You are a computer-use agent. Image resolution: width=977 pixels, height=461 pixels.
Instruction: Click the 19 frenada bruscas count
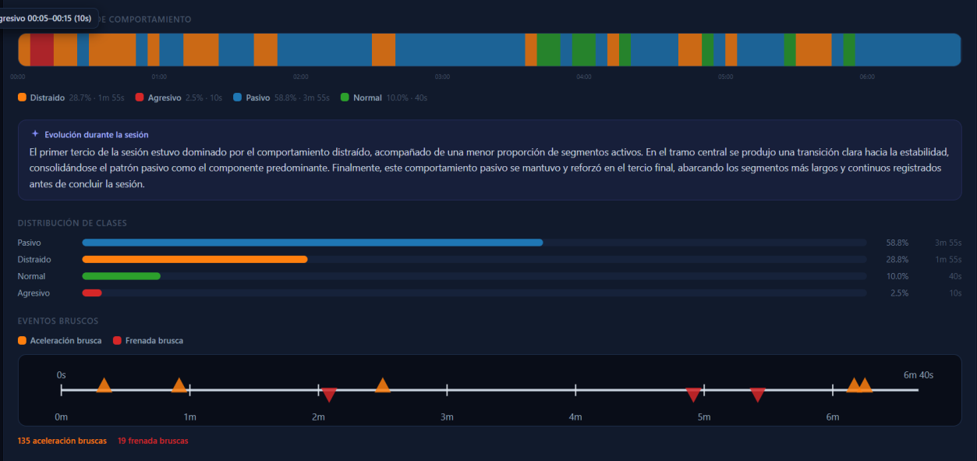pos(153,441)
